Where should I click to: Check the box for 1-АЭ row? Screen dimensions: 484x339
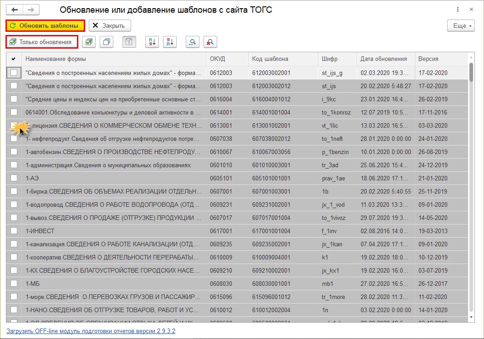(14, 178)
